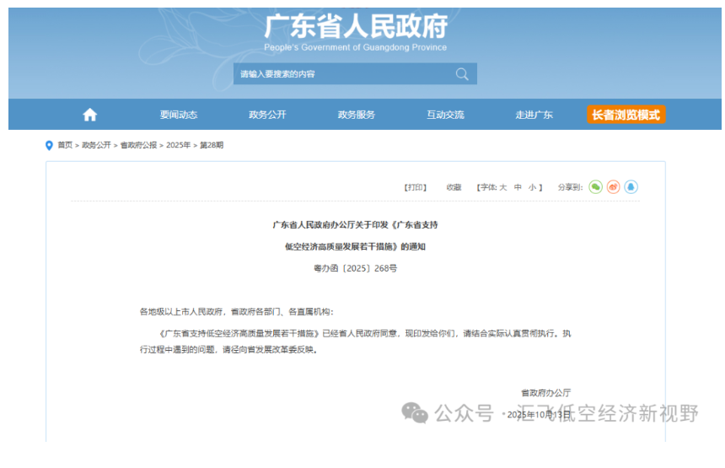This screenshot has width=725, height=468.
Task: Click the search magnifier icon
Action: pyautogui.click(x=462, y=74)
